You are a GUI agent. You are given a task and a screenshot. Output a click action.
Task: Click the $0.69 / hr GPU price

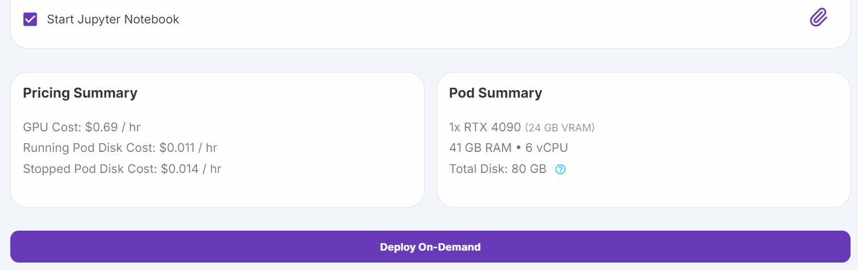(113, 127)
